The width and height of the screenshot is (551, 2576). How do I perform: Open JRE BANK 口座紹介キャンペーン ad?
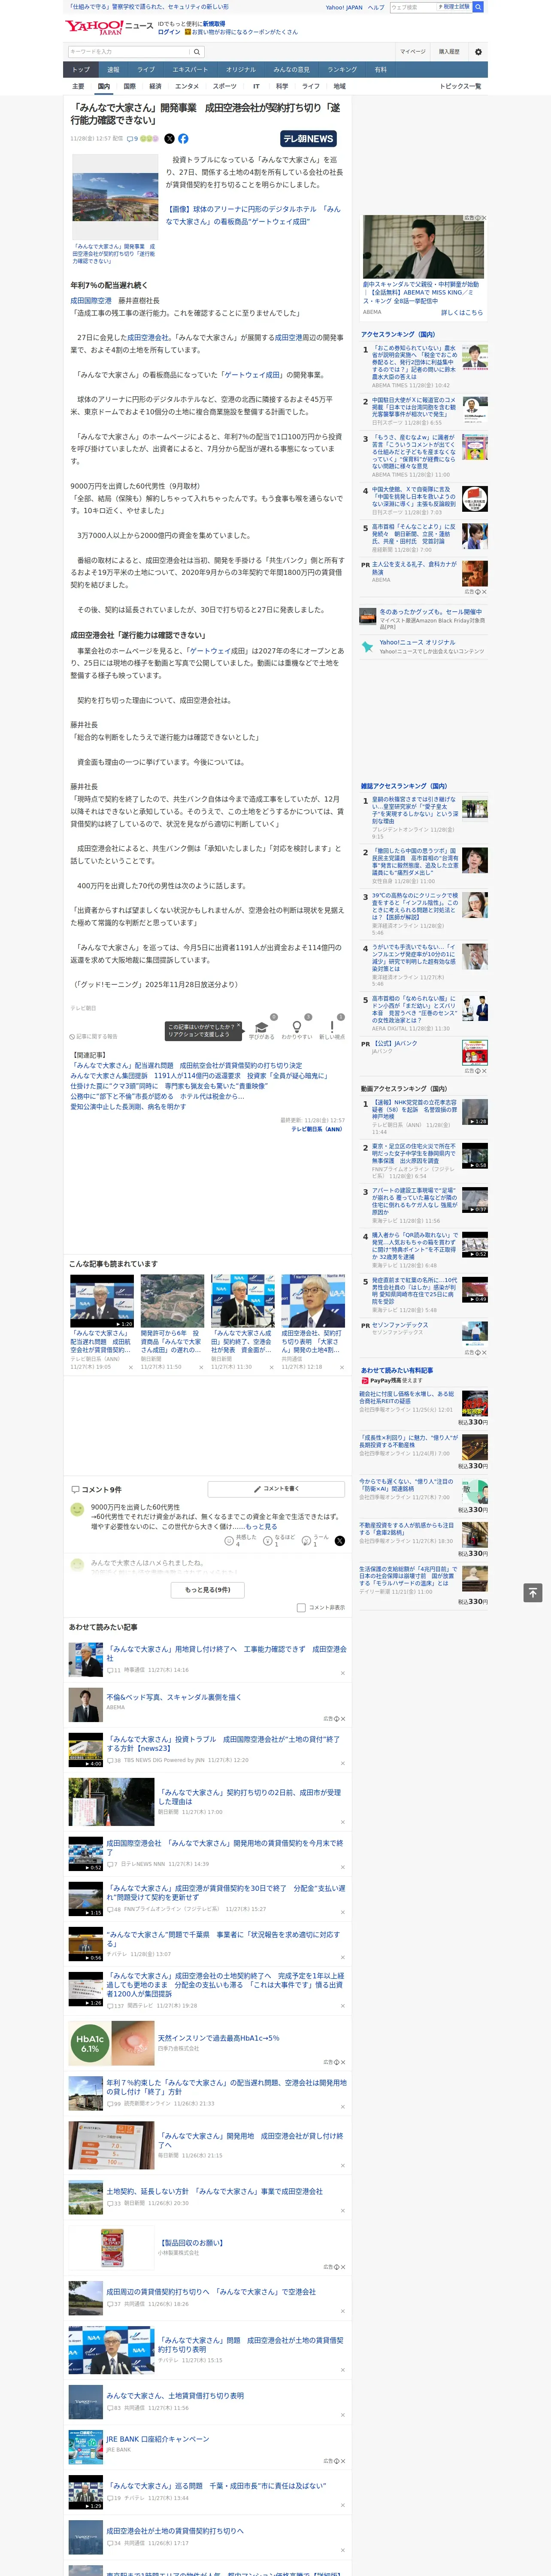(157, 2440)
